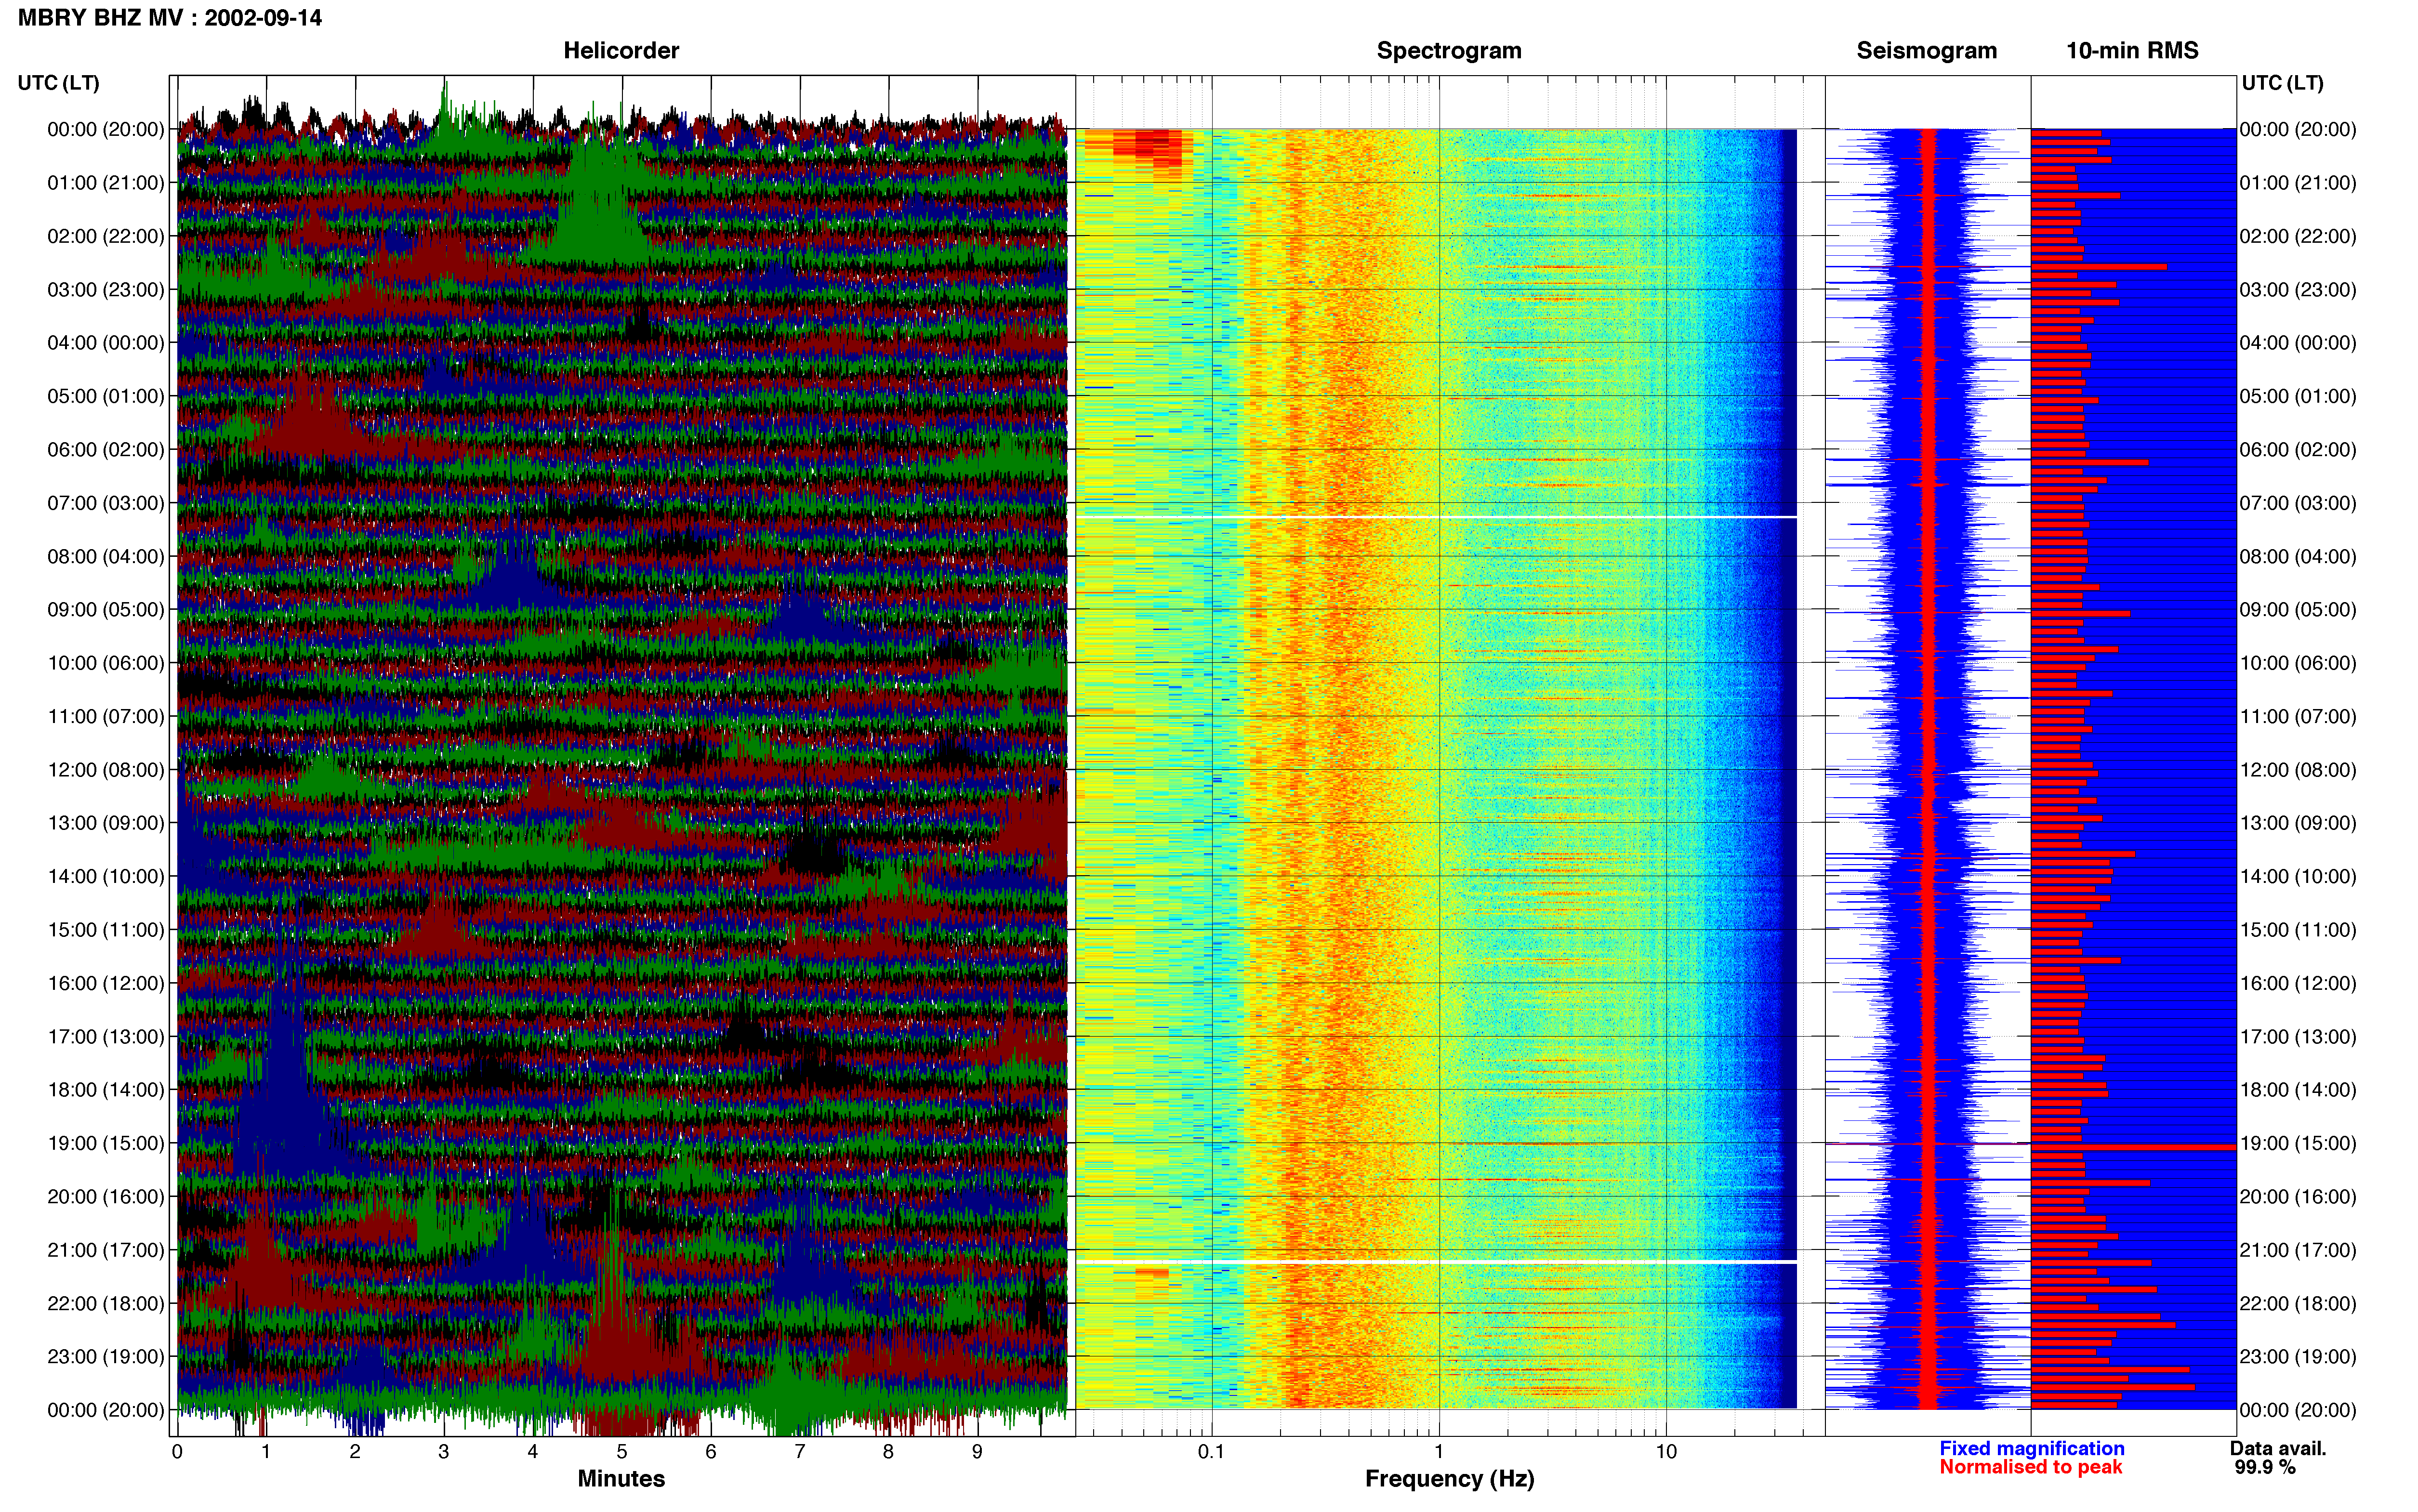Click the 'Fixed magnification' legend text
2418x1512 pixels.
pyautogui.click(x=2031, y=1448)
